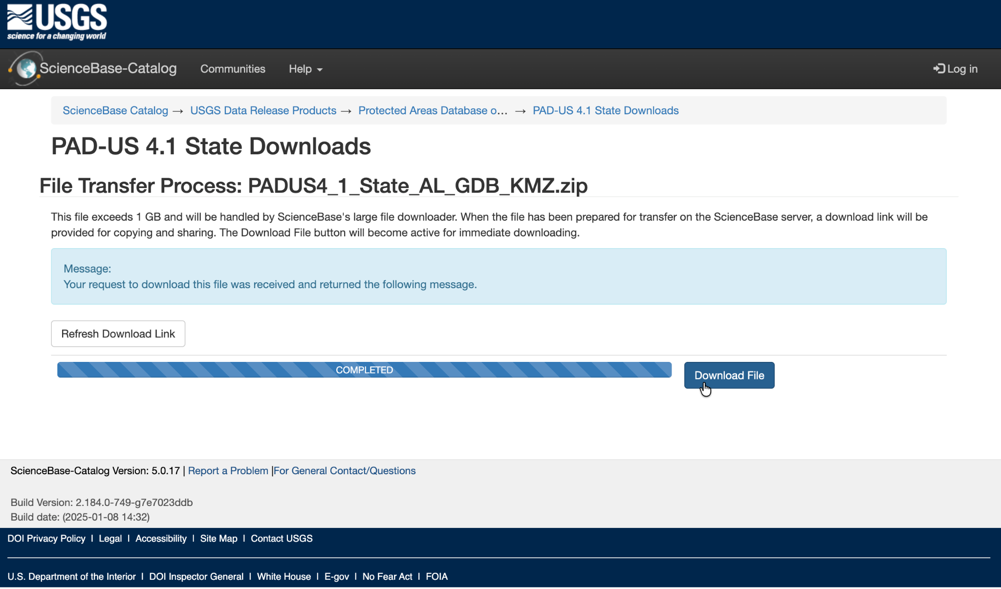Click the File Transfer Process heading
The height and width of the screenshot is (589, 1001).
pos(313,186)
